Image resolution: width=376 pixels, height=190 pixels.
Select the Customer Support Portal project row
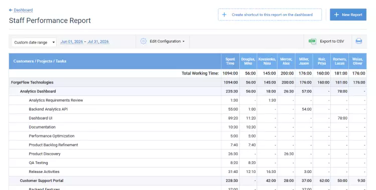coord(188,180)
